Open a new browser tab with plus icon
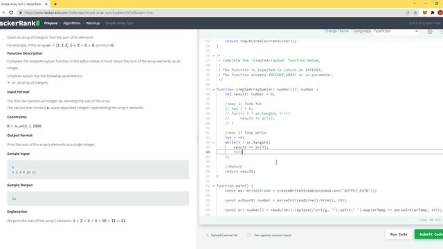443x249 pixels. [x=55, y=4]
